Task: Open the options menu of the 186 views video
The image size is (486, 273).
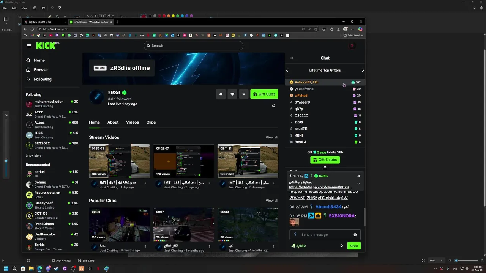Action: tap(145, 183)
